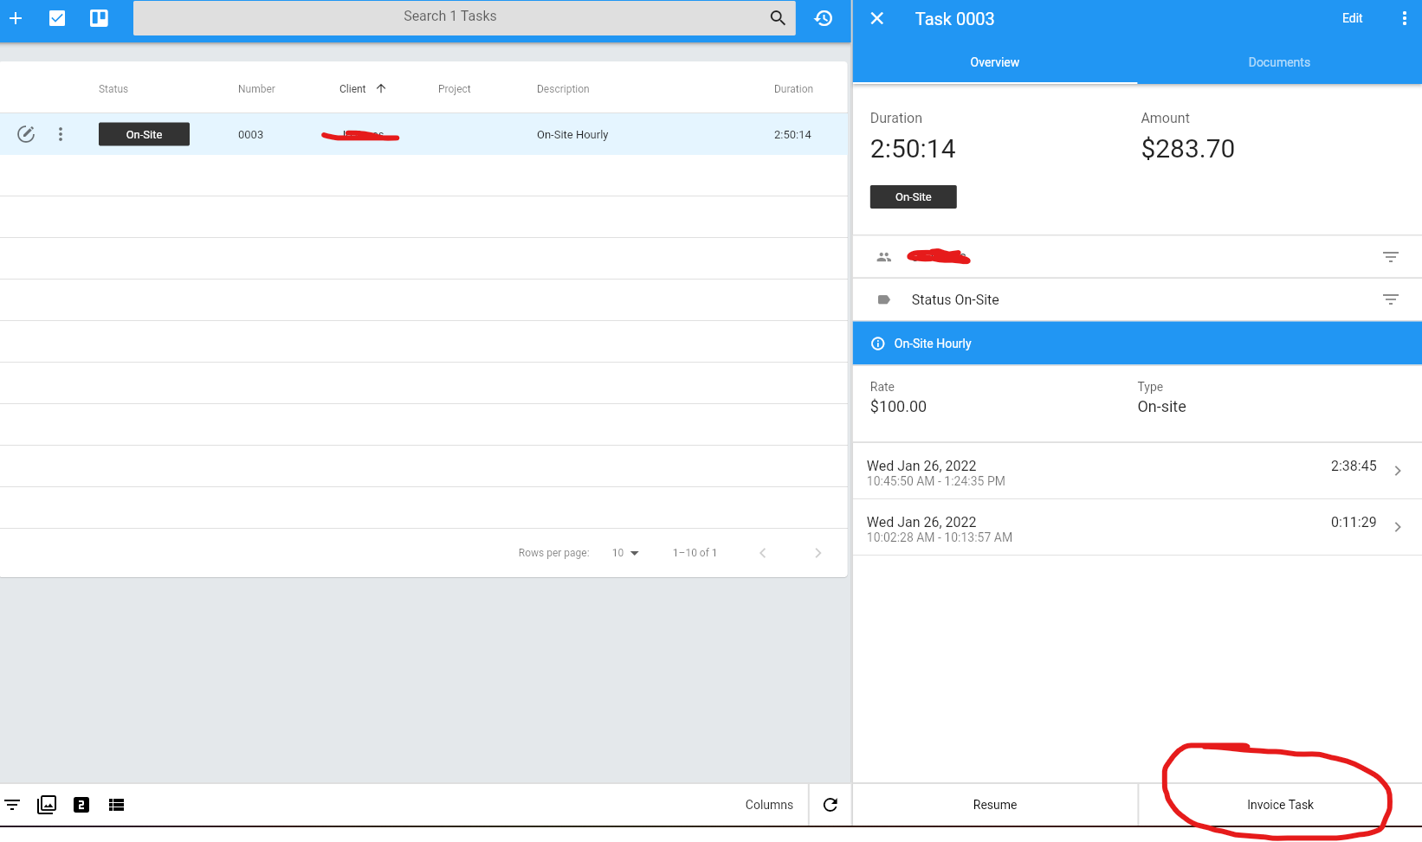The width and height of the screenshot is (1422, 842).
Task: Click the plus icon to create new task
Action: (16, 18)
